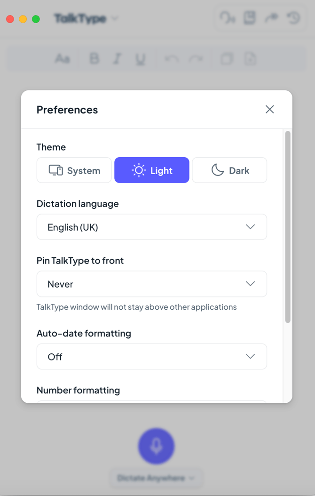The height and width of the screenshot is (496, 315).
Task: Click the share arrow icon in the top toolbar
Action: [272, 17]
